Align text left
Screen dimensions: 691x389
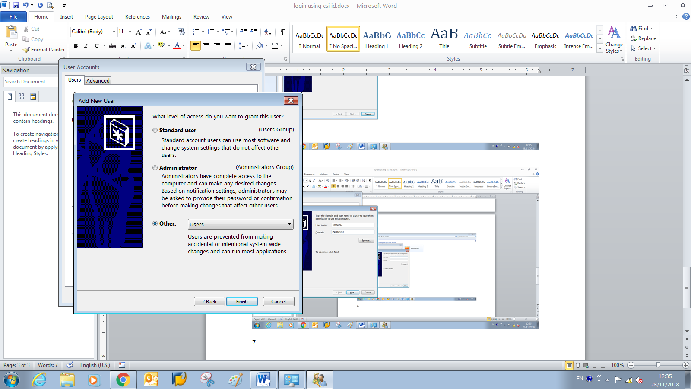(196, 46)
